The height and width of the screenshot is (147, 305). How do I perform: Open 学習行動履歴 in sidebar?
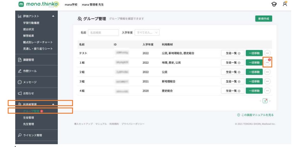pyautogui.click(x=31, y=23)
